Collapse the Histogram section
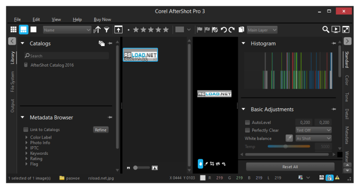Viewport: 359px width, 187px height. (x=243, y=43)
